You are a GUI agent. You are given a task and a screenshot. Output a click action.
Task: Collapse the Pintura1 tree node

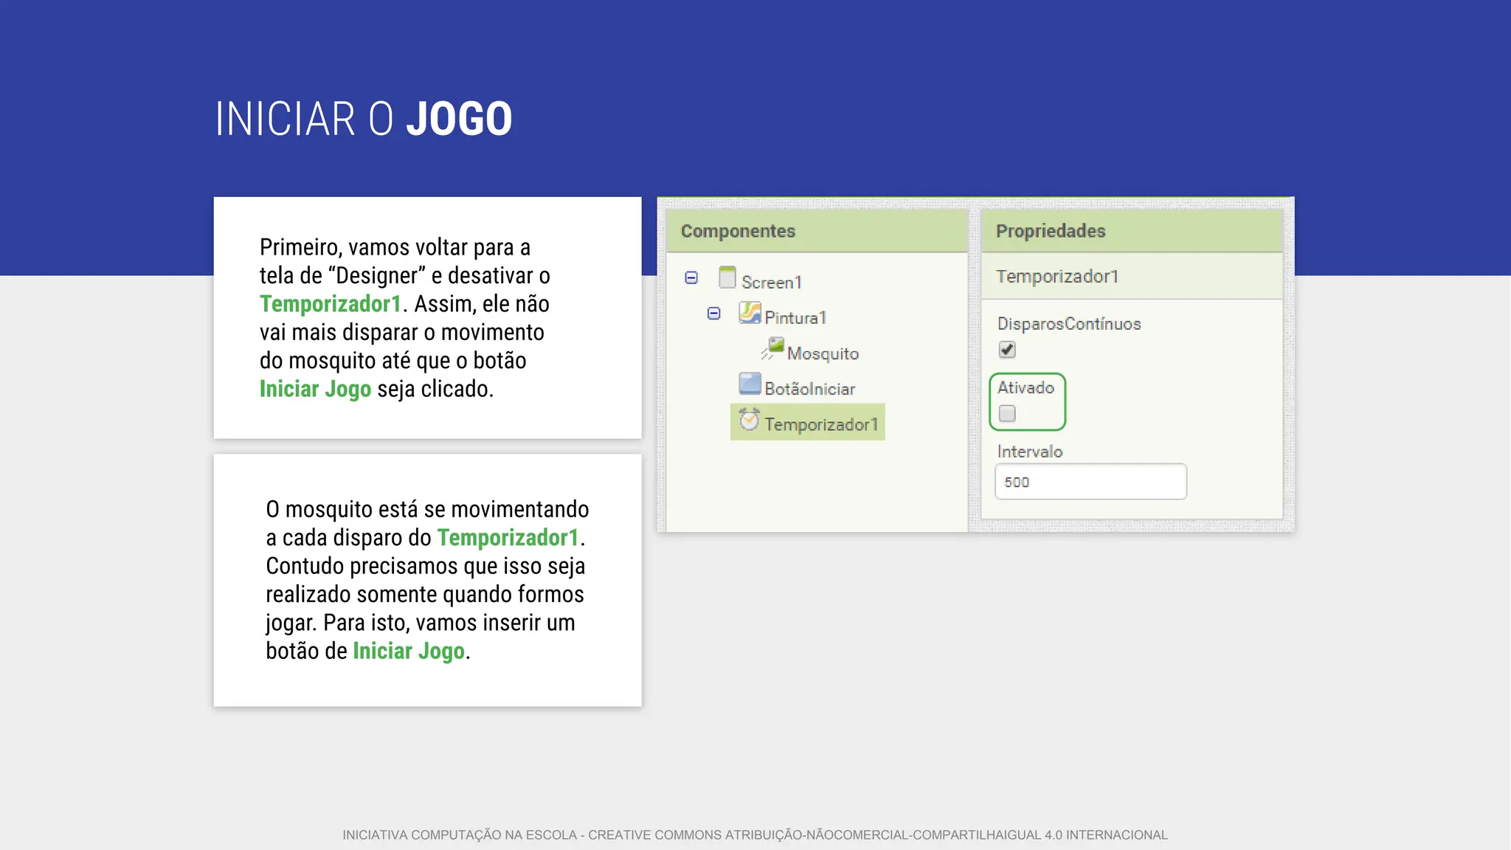[x=713, y=314]
